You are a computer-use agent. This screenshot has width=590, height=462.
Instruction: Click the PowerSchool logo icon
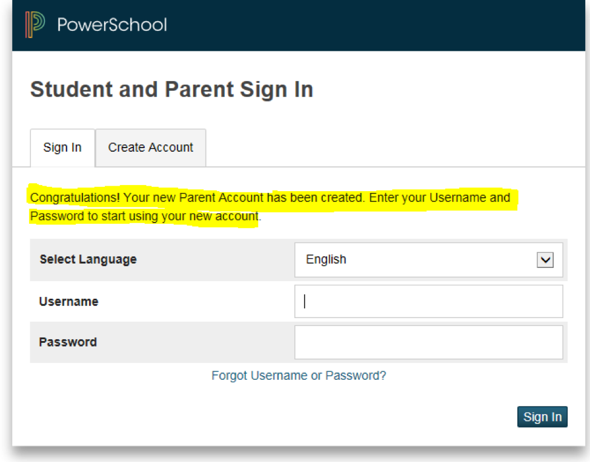pyautogui.click(x=35, y=25)
